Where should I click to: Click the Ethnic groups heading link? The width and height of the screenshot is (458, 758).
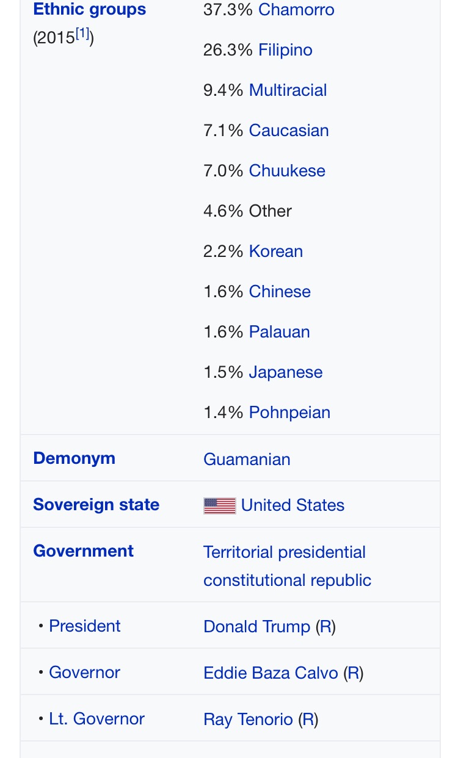click(x=89, y=10)
